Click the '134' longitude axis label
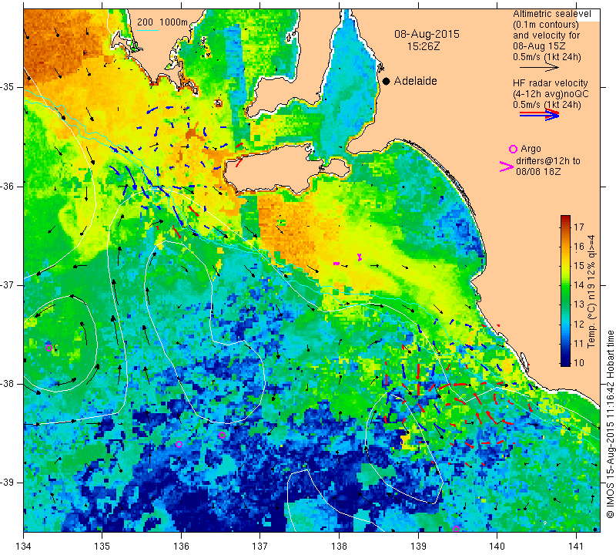 pos(24,546)
